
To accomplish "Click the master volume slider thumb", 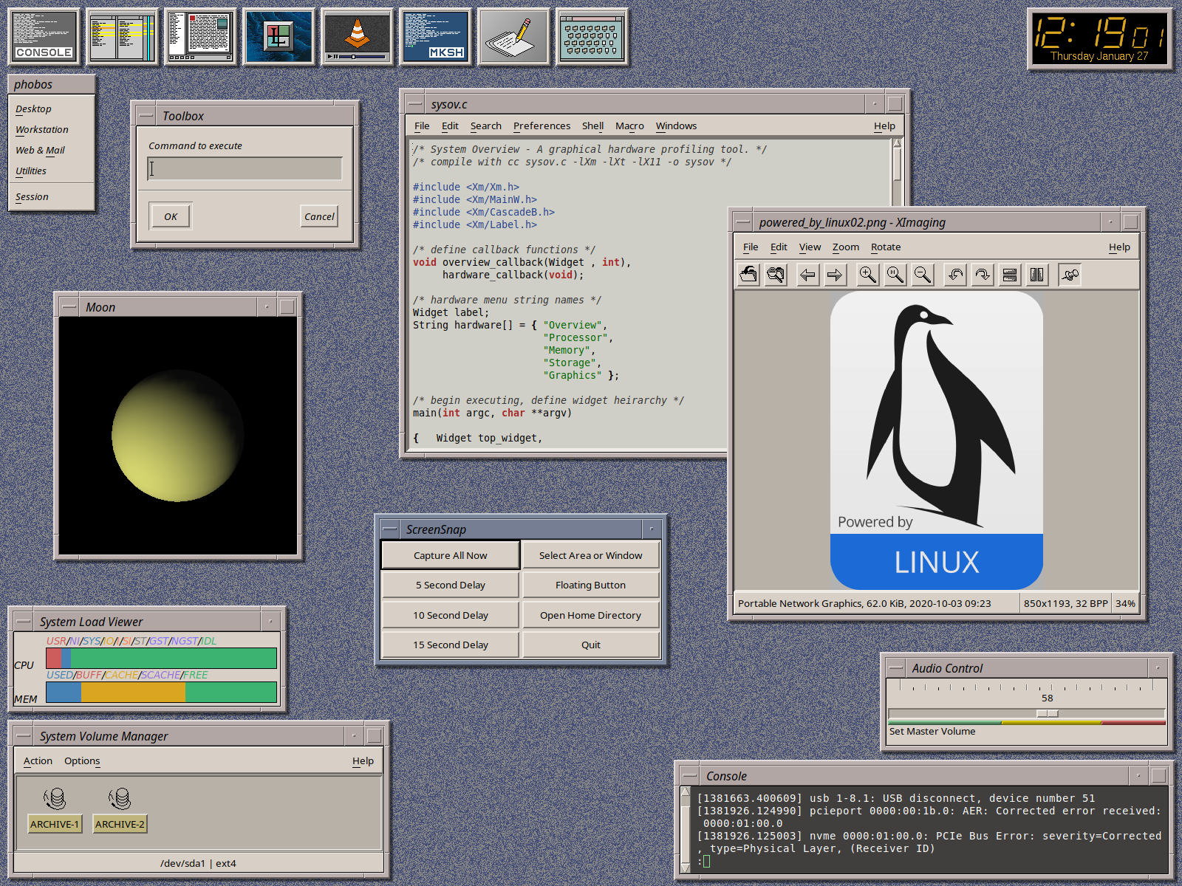I will point(1048,713).
